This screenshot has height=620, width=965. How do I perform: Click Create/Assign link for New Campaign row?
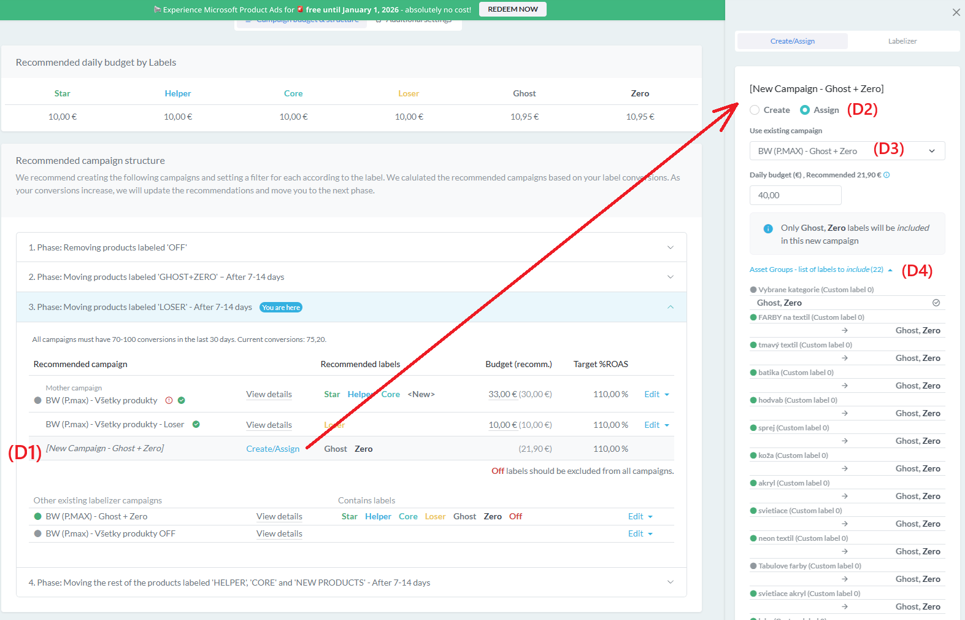(273, 449)
